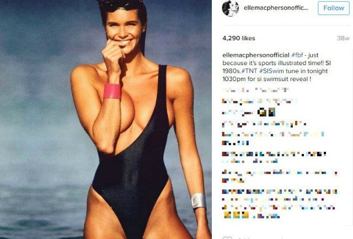View the 4,290 likes list
This screenshot has height=239, width=353.
[239, 38]
